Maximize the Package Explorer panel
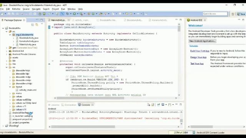The height and width of the screenshot is (138, 246). [x=41, y=20]
